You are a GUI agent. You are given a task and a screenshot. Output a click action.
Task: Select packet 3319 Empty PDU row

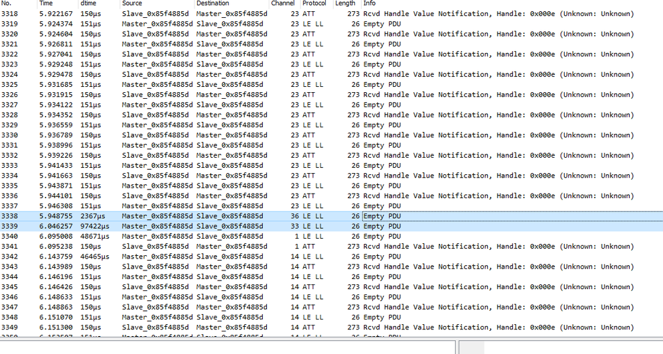click(x=332, y=24)
